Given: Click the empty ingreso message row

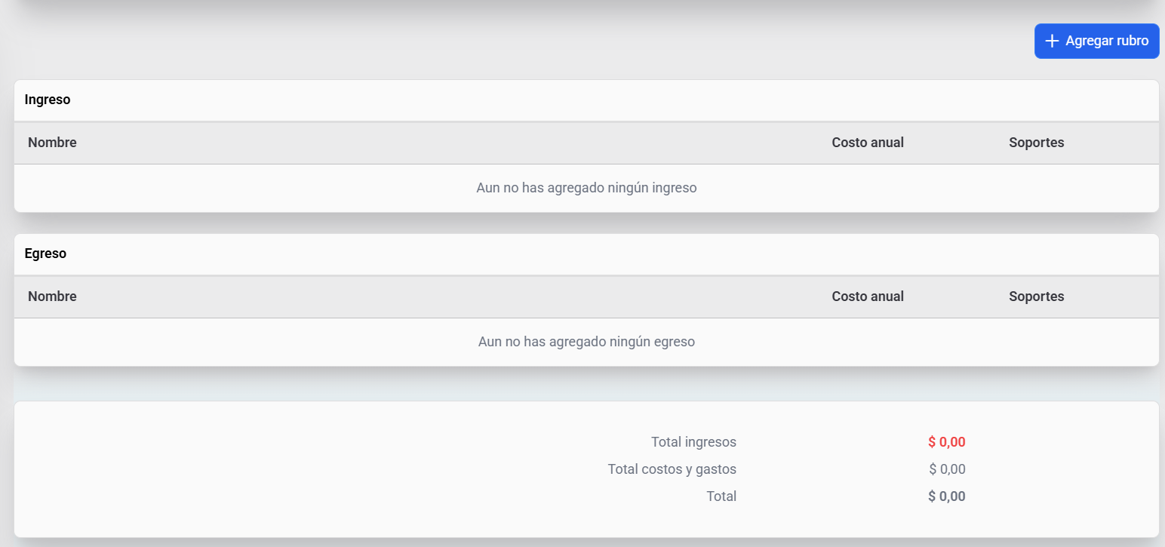Looking at the screenshot, I should click(586, 188).
